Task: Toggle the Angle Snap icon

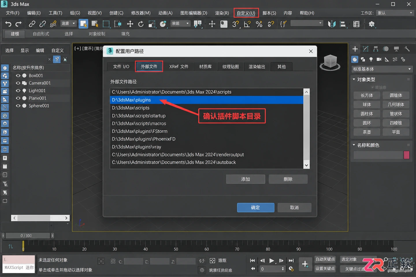Action: (247, 24)
